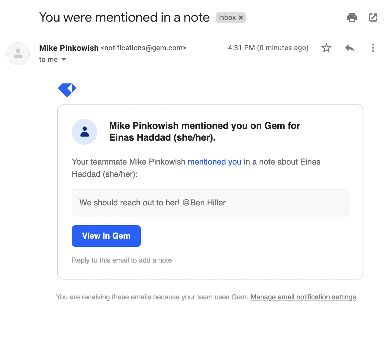This screenshot has height=339, width=390.
Task: Click the Inbox label tag
Action: click(x=227, y=18)
